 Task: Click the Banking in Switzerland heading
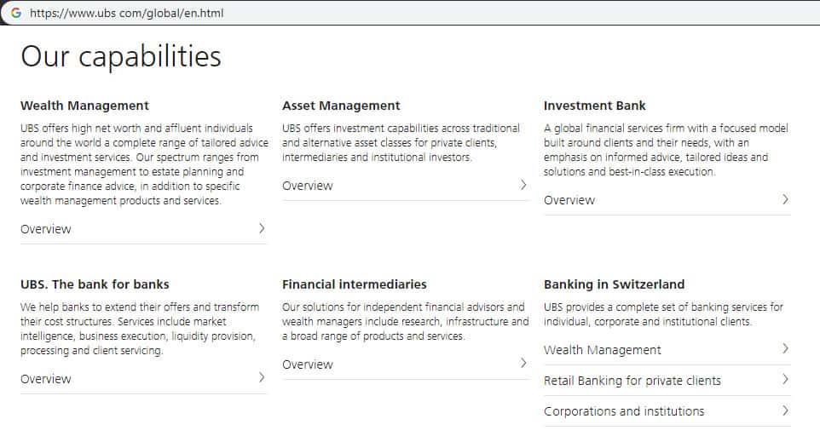[614, 284]
